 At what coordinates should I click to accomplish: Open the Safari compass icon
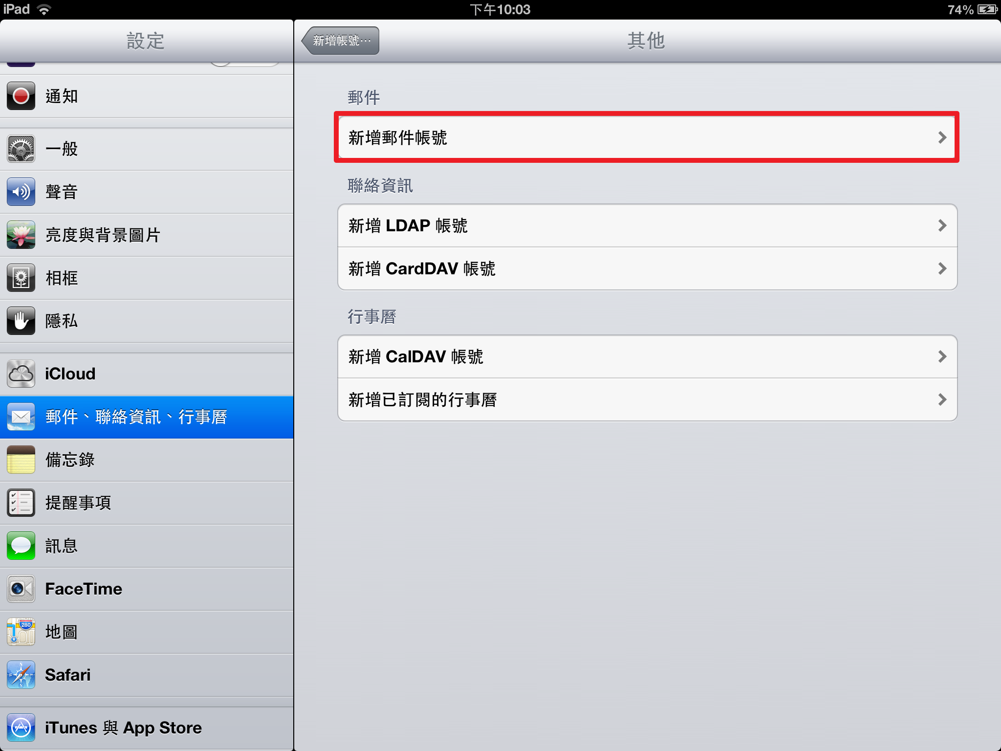pyautogui.click(x=21, y=675)
